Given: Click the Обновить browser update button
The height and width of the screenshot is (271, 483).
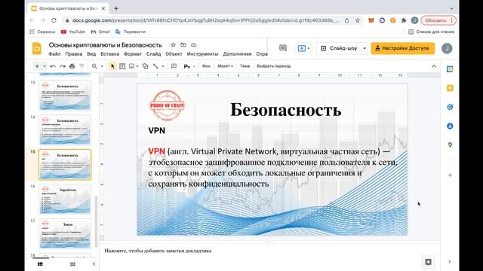Looking at the screenshot, I should pyautogui.click(x=438, y=20).
